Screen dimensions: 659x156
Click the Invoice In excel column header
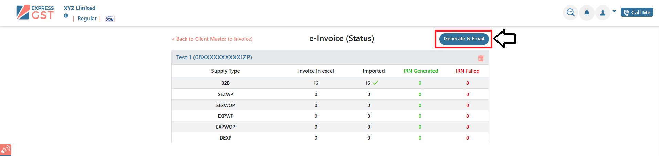(x=316, y=71)
